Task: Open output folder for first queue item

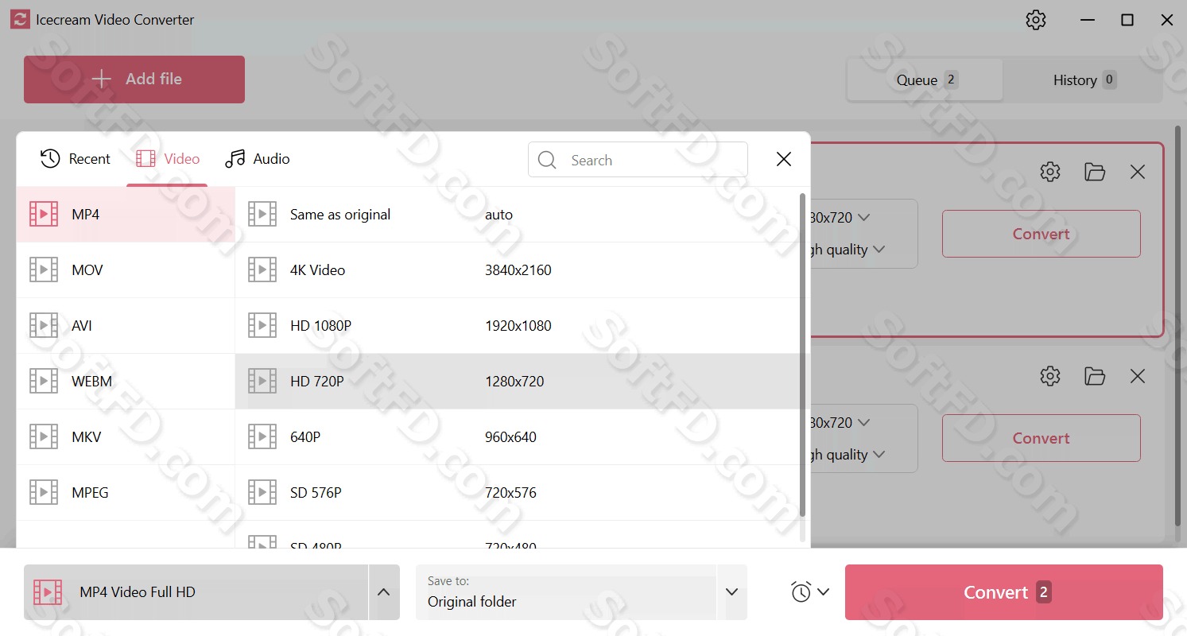Action: [x=1095, y=172]
